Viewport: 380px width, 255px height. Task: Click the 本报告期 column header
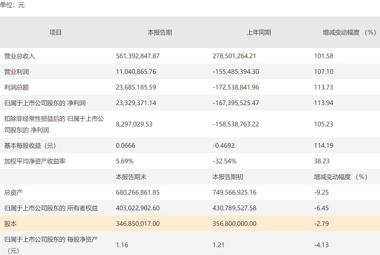[160, 33]
